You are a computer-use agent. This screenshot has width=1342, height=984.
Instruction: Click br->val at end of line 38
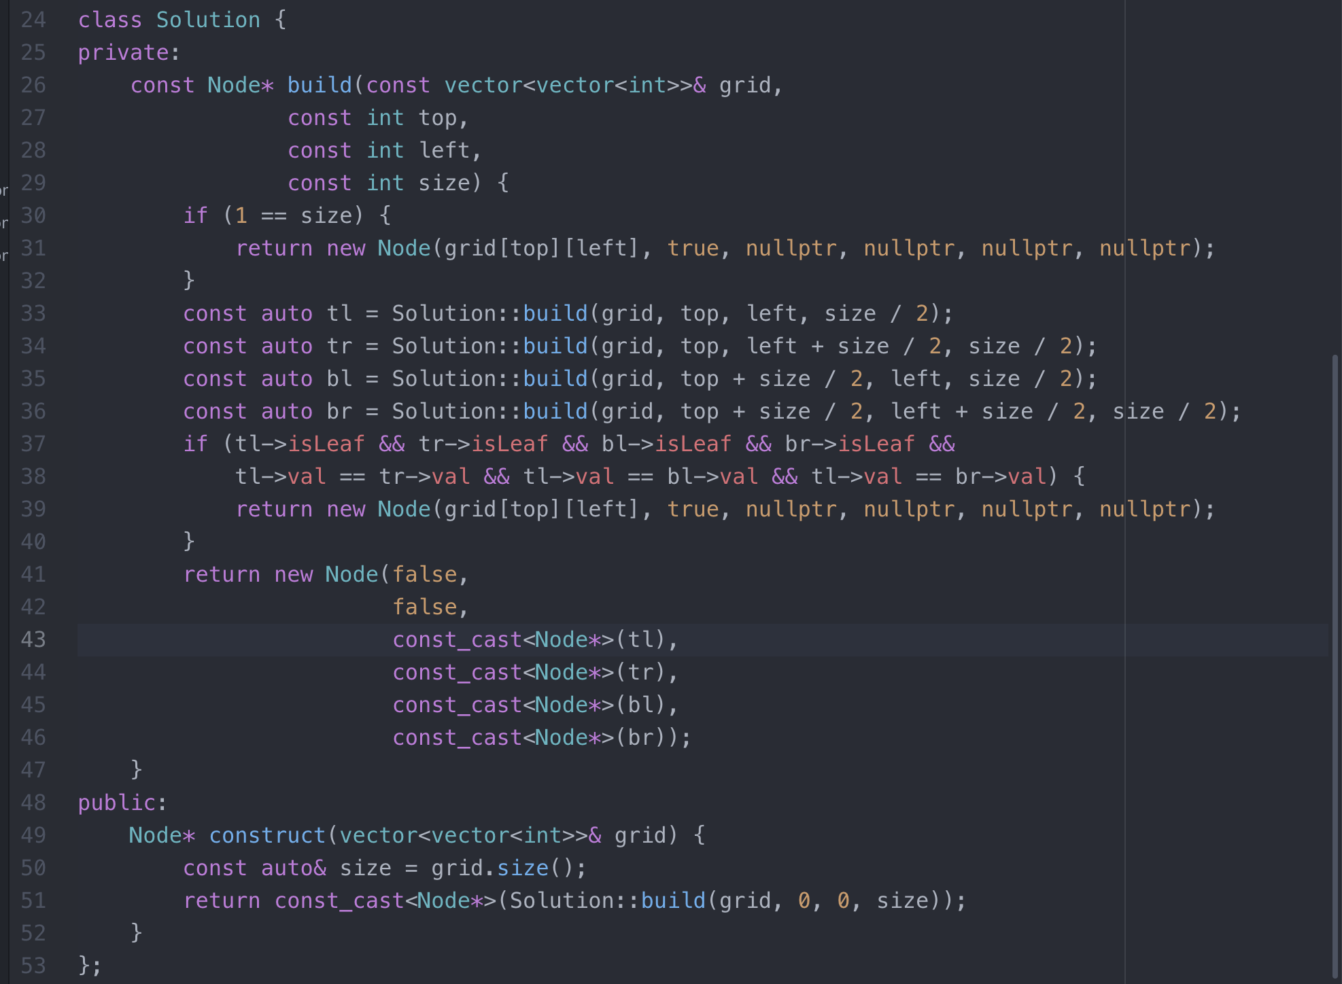click(x=1000, y=476)
